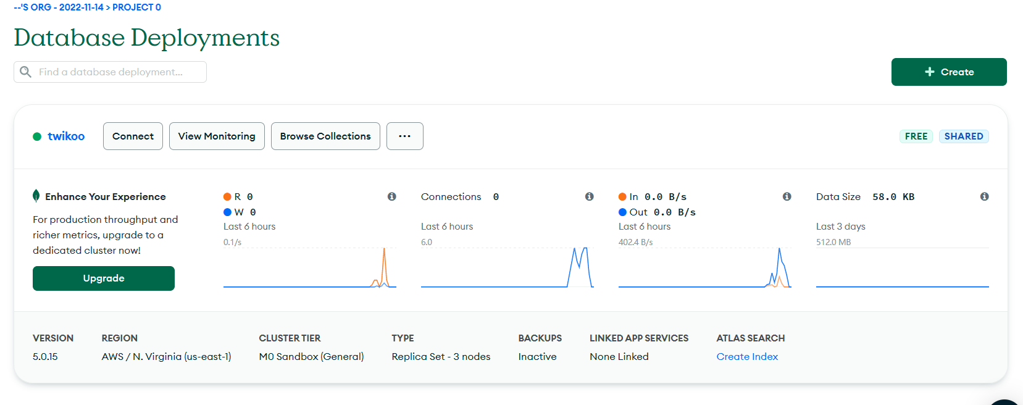Click the orange In legend dot
Viewport: 1023px width, 405px height.
pos(622,197)
